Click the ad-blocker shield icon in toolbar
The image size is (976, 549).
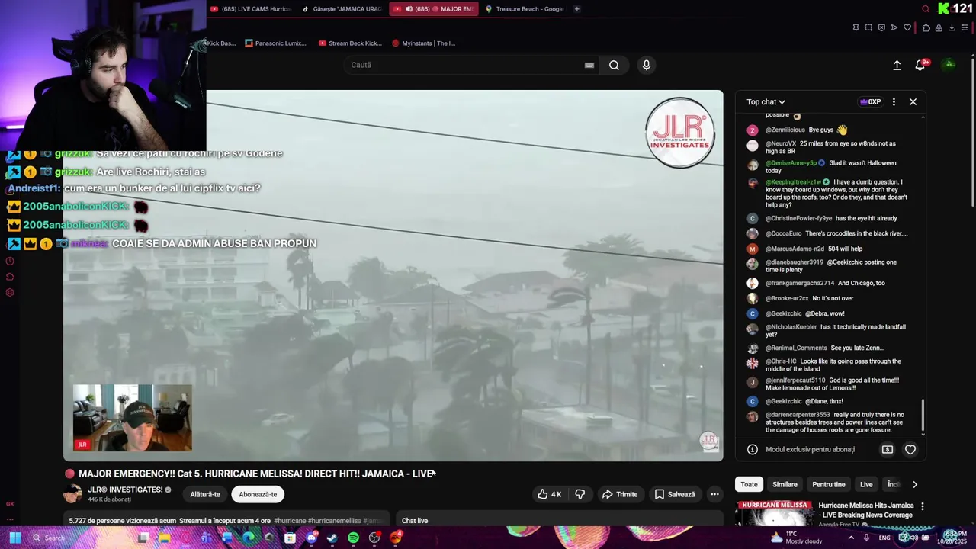coord(881,27)
